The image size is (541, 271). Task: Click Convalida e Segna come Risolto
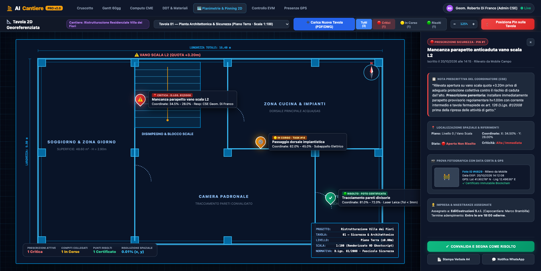(481, 247)
